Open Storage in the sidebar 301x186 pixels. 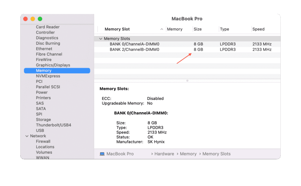tap(44, 120)
